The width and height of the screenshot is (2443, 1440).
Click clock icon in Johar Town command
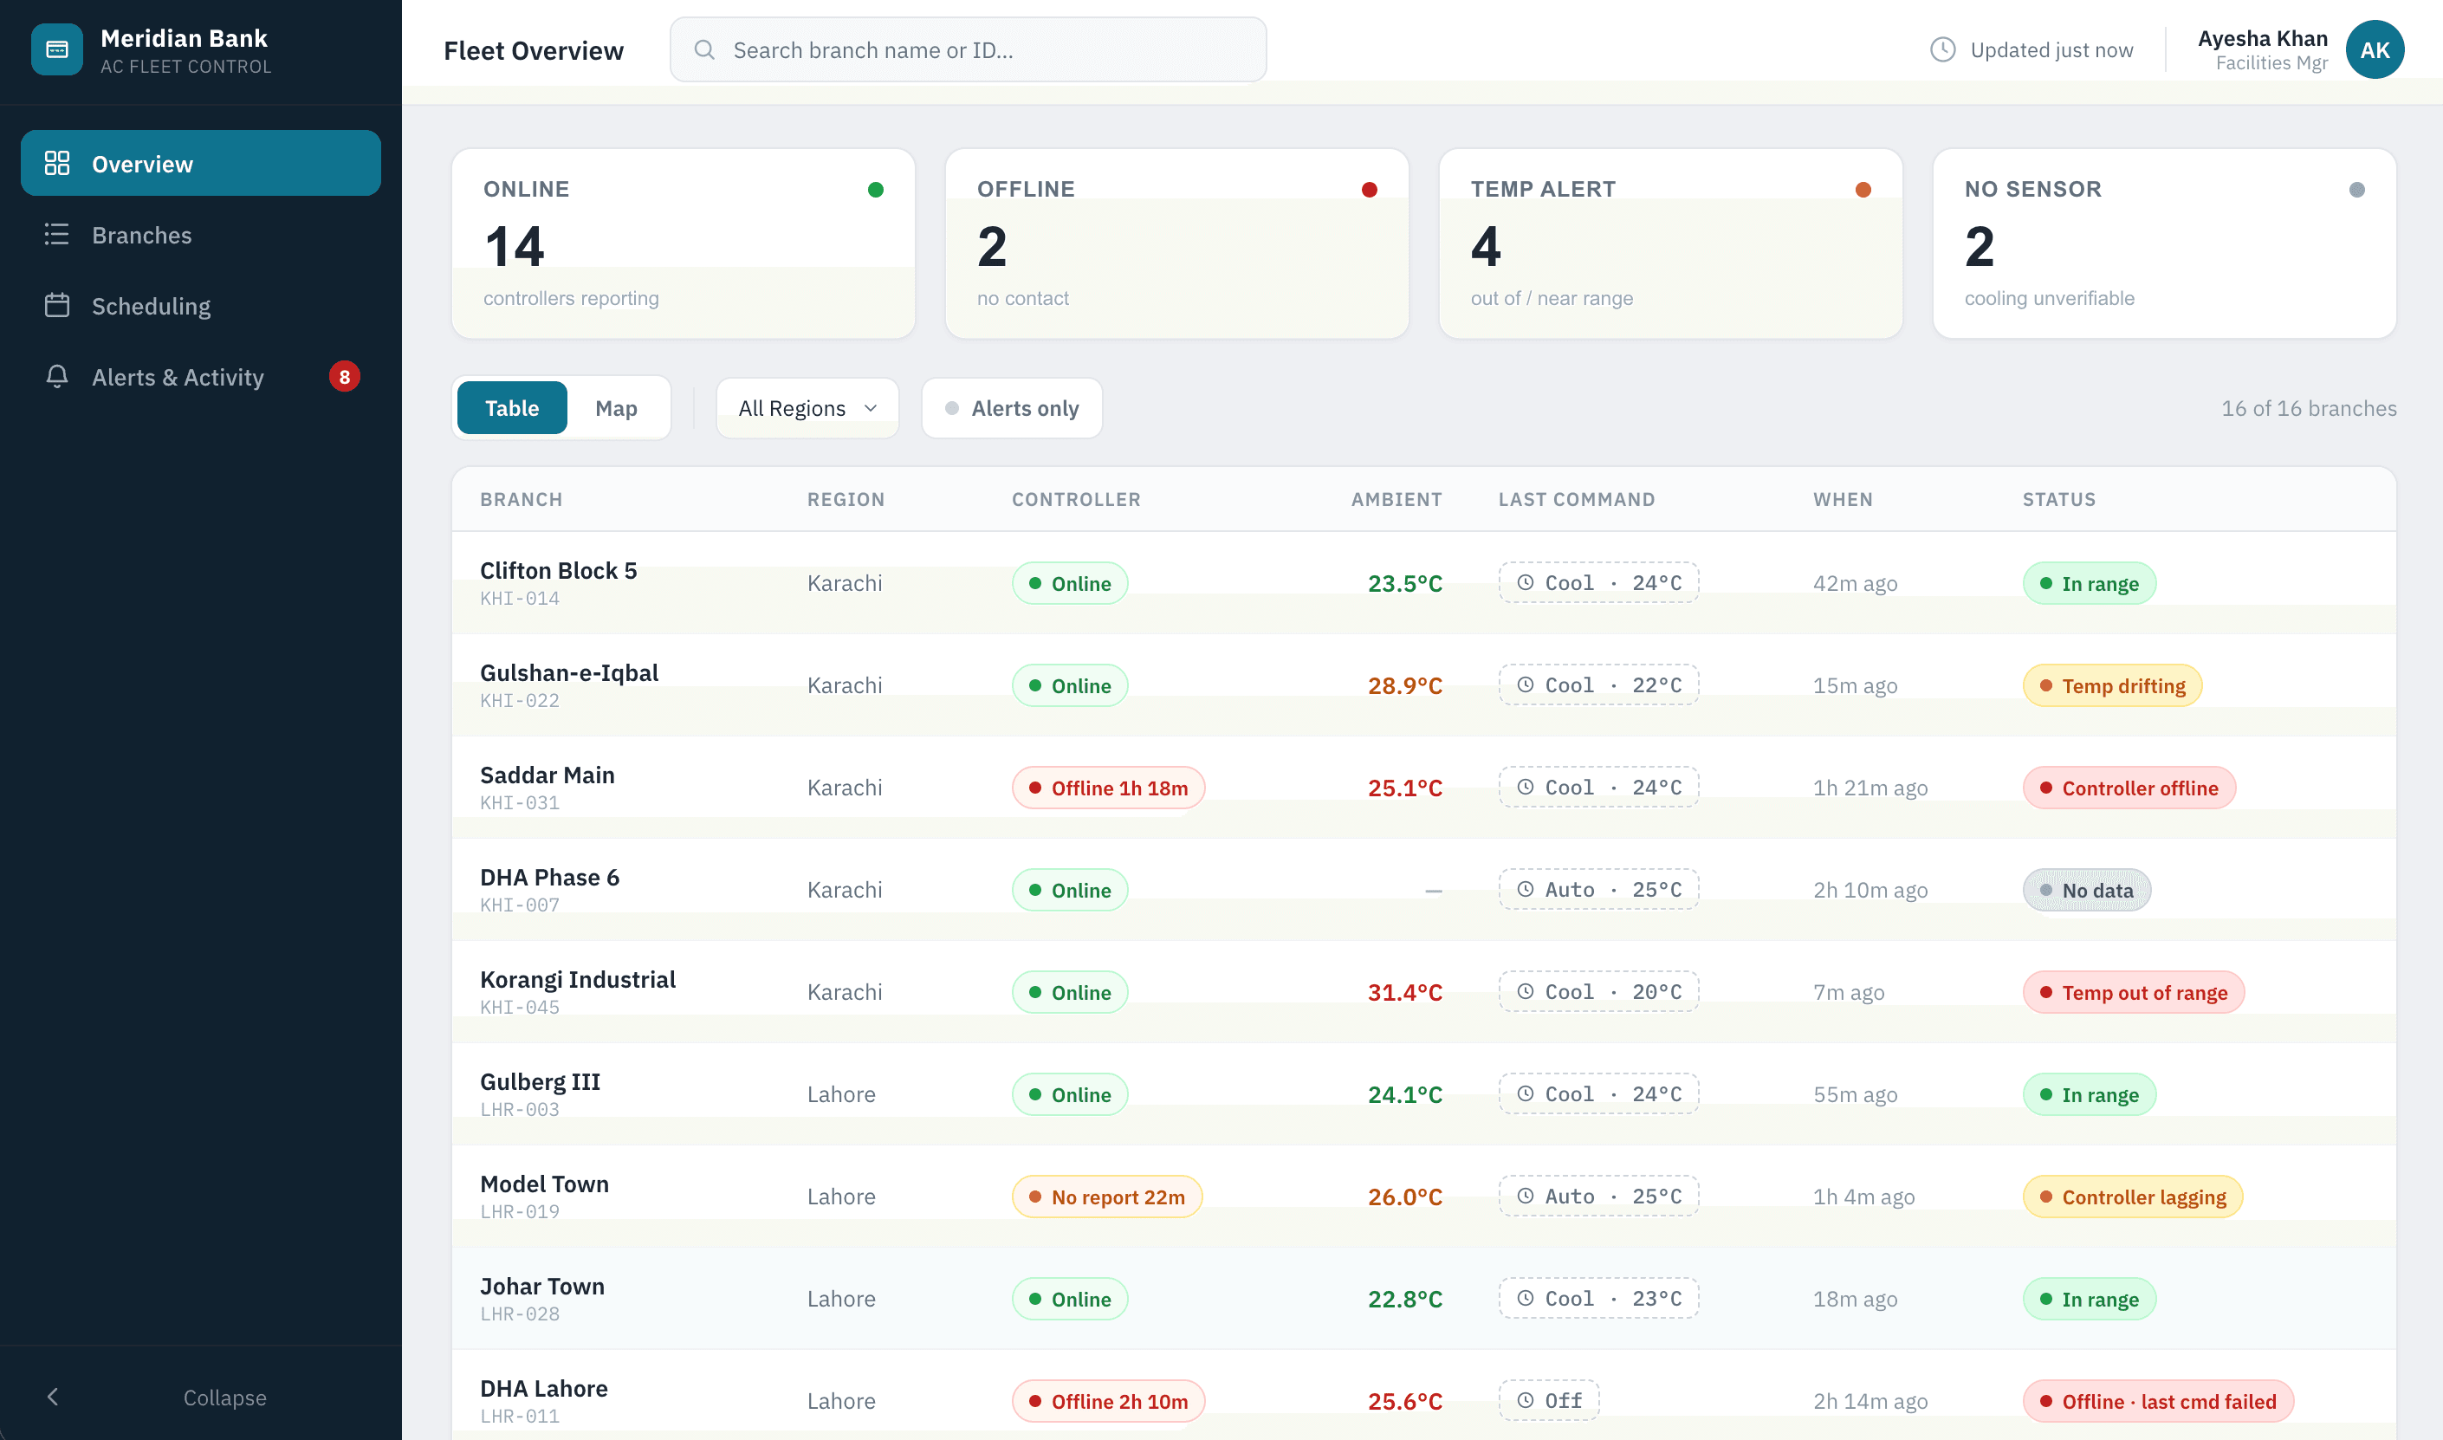[x=1526, y=1298]
